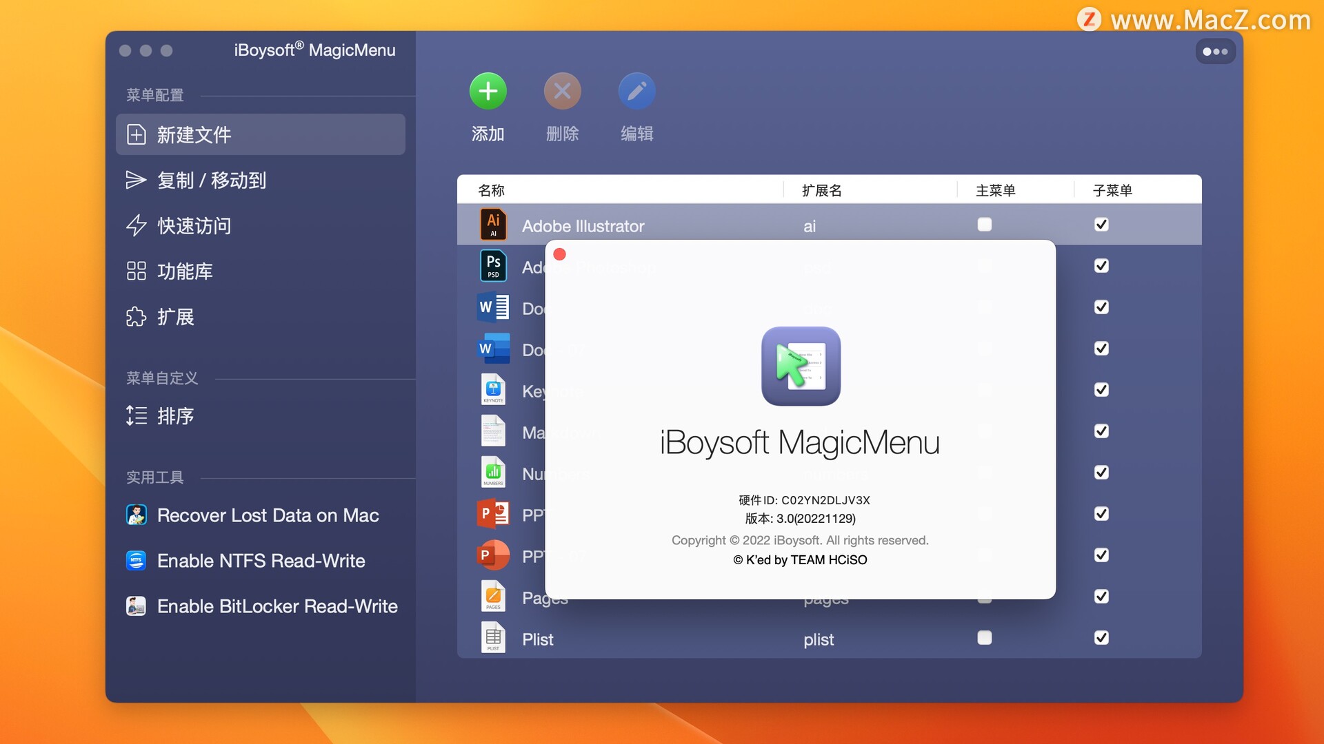Click the Plist file type icon
This screenshot has height=744, width=1324.
click(493, 638)
